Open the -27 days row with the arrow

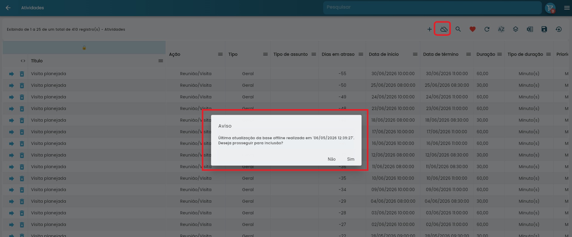(x=11, y=225)
